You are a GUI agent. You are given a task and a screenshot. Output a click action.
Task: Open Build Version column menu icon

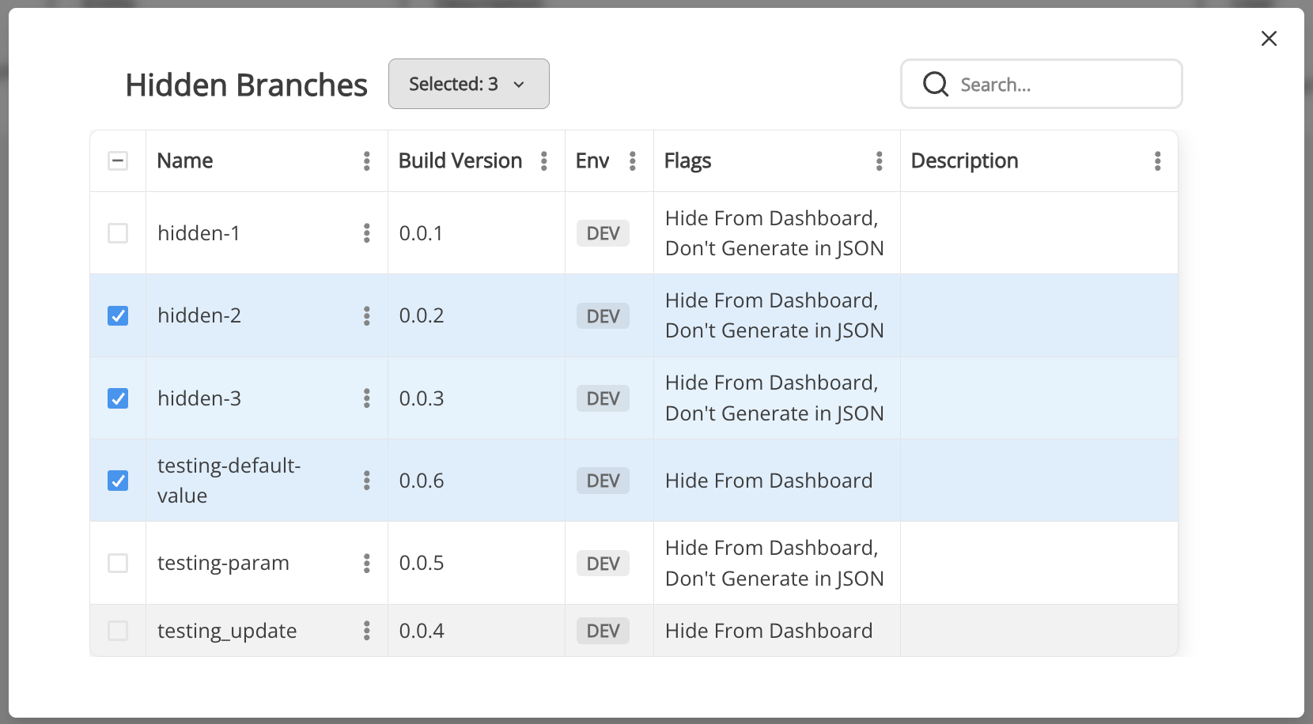click(543, 161)
